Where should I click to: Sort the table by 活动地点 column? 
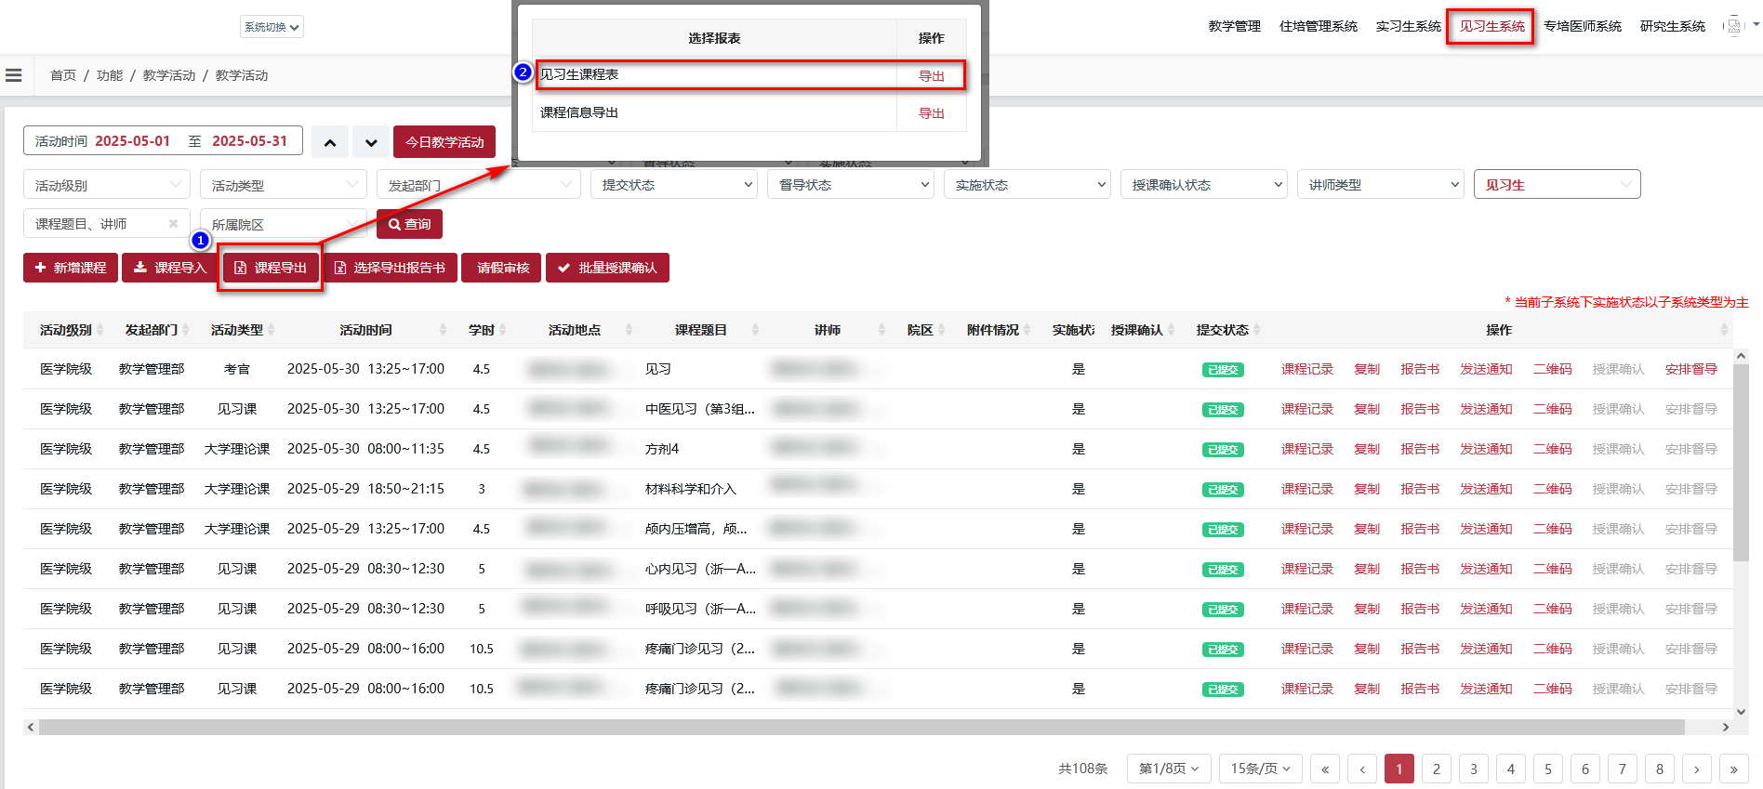click(629, 330)
